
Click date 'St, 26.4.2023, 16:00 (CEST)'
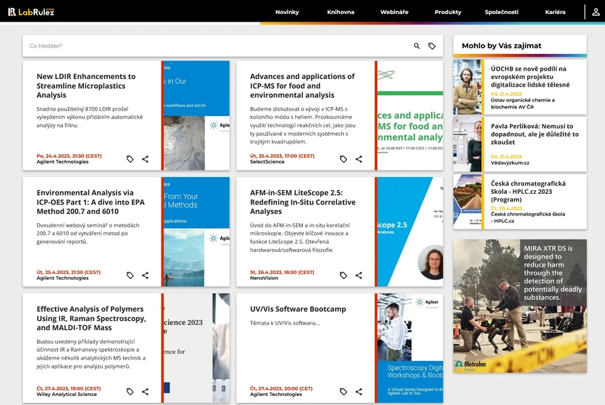pyautogui.click(x=282, y=272)
